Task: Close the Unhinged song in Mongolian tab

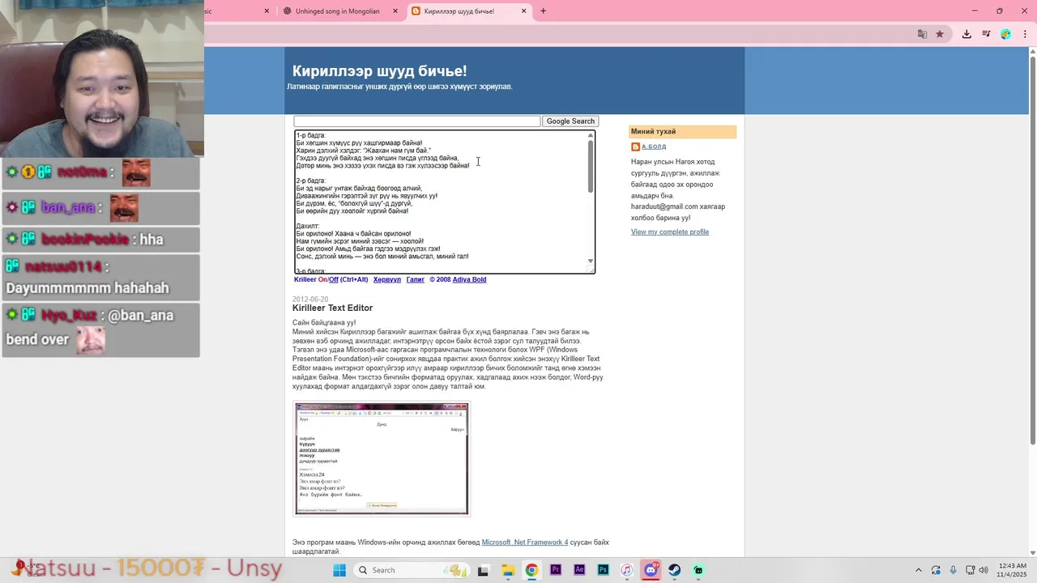Action: click(395, 11)
